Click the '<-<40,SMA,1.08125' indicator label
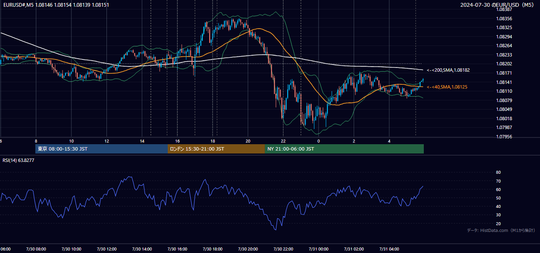Image resolution: width=540 pixels, height=253 pixels. [x=447, y=87]
